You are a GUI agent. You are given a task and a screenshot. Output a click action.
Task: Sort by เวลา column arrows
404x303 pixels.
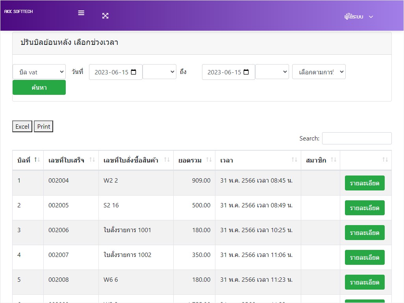294,160
